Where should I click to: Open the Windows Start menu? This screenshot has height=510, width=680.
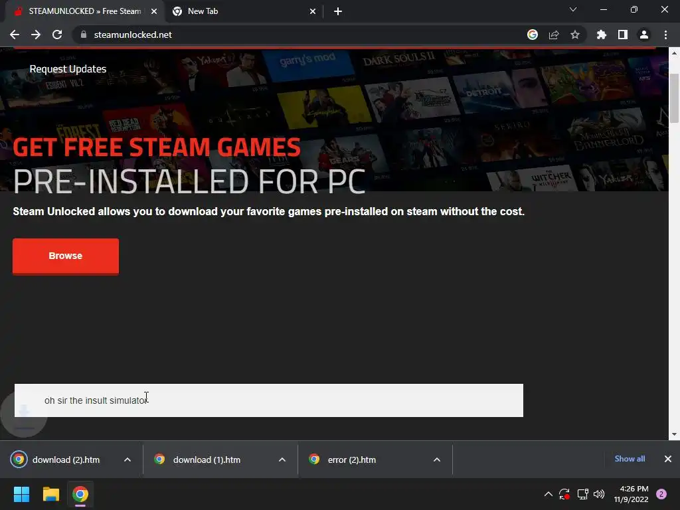click(x=21, y=494)
